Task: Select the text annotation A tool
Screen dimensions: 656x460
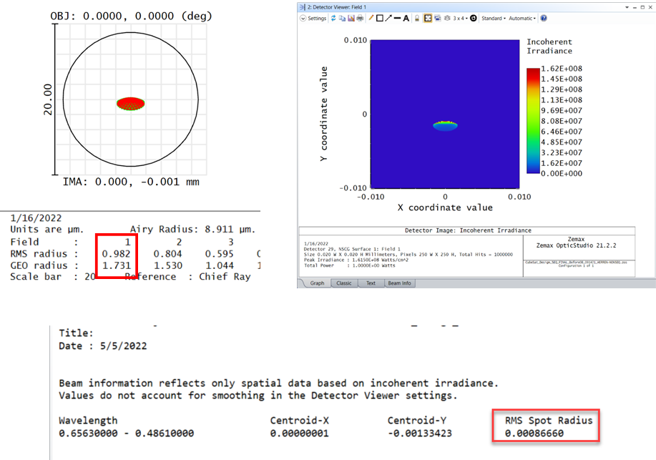Action: tap(406, 19)
